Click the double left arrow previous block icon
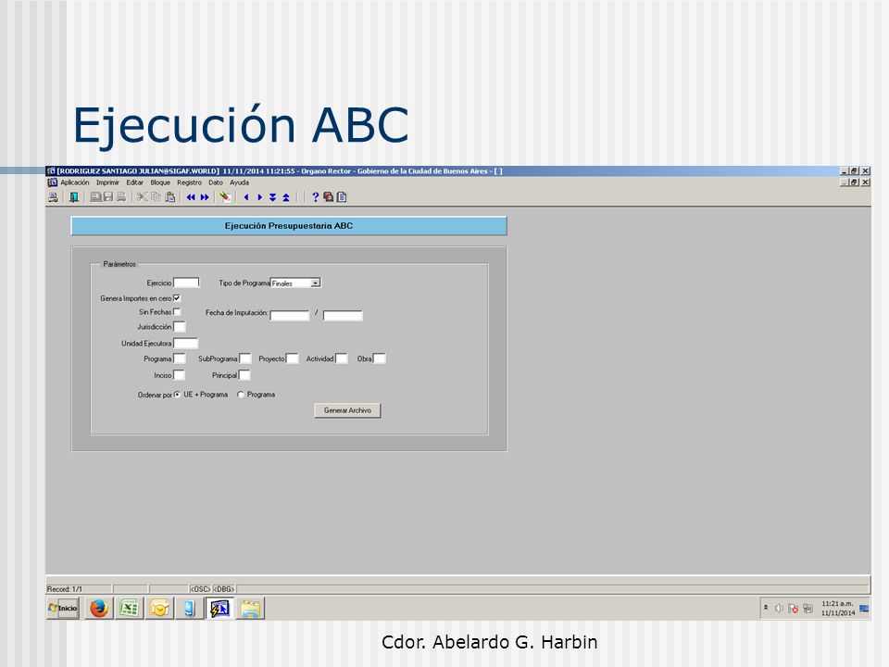This screenshot has width=889, height=667. [x=191, y=196]
